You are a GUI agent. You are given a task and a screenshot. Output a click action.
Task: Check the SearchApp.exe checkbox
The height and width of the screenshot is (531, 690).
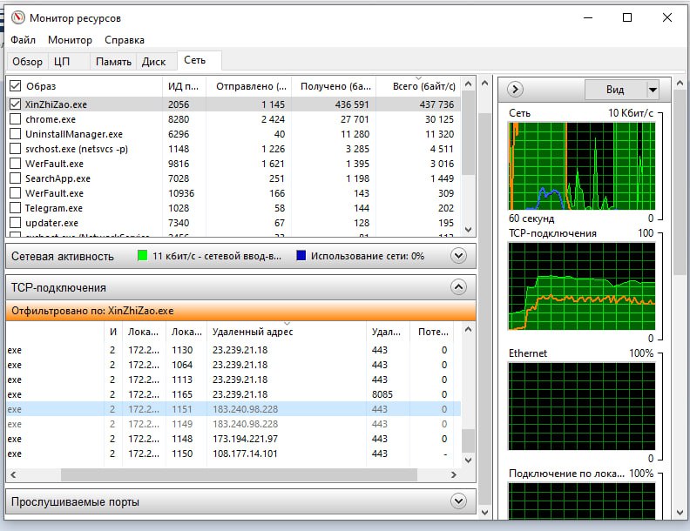tap(16, 178)
